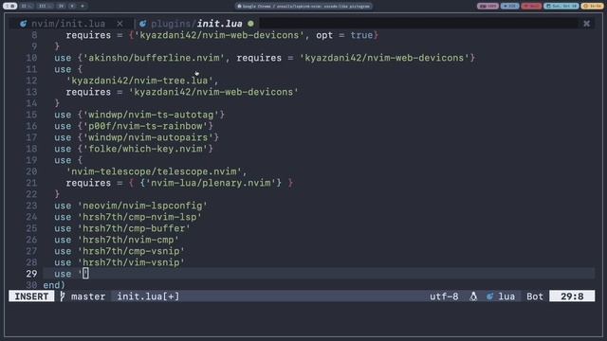Screen dimensions: 607x341
Task: Select the plugins/init.lua buffer tab
Action: pyautogui.click(x=196, y=24)
